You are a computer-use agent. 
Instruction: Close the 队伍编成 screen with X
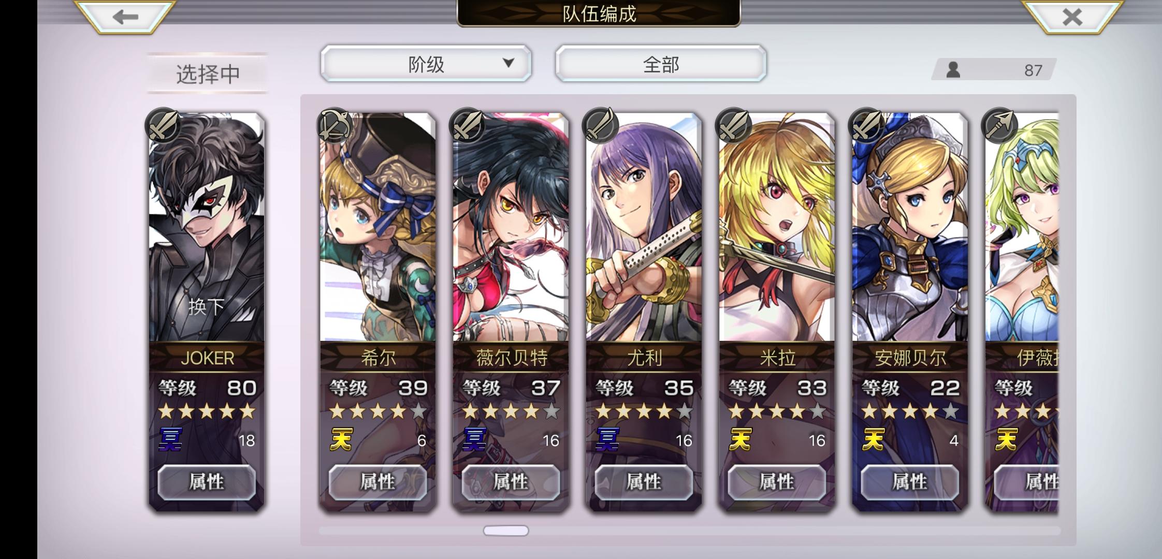pyautogui.click(x=1072, y=17)
